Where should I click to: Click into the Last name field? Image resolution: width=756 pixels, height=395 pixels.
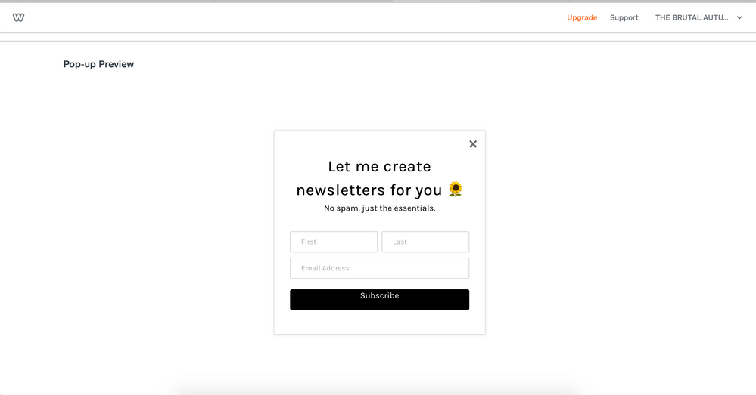pos(425,242)
